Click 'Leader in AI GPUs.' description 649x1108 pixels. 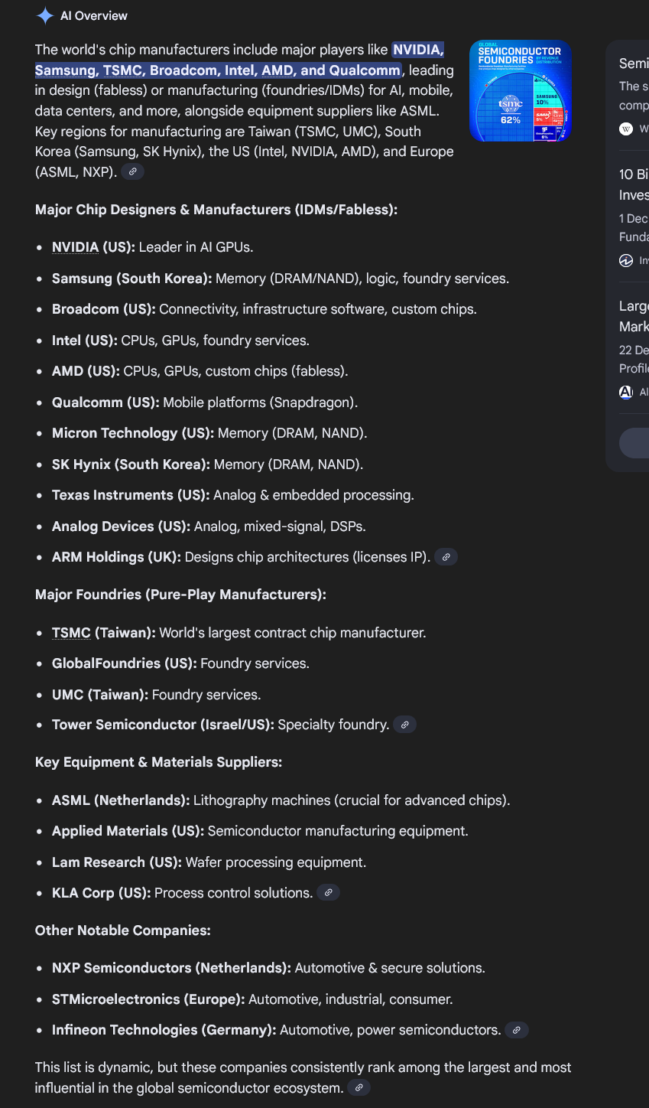pyautogui.click(x=196, y=247)
